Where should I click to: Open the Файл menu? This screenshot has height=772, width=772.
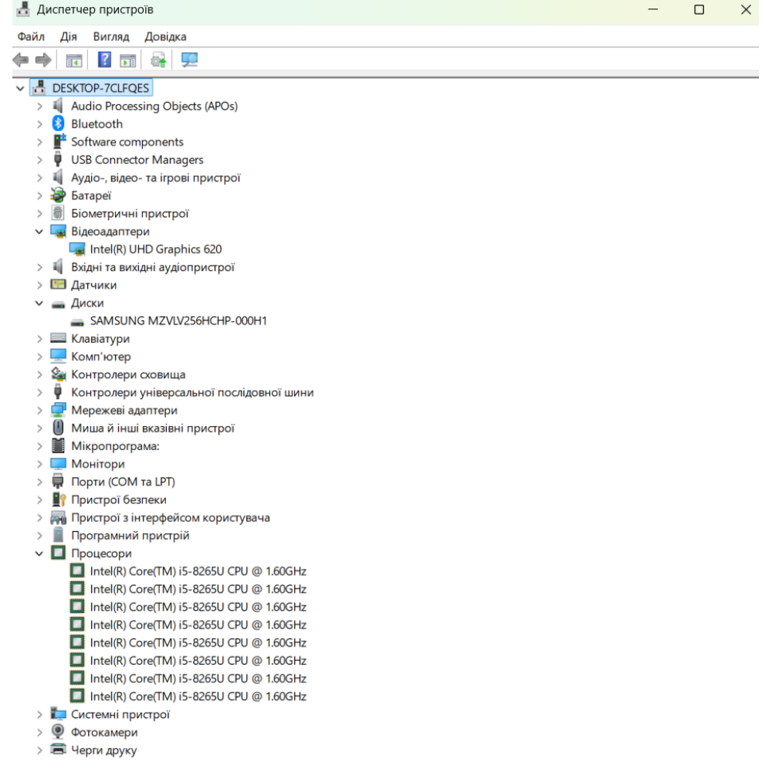(x=31, y=36)
